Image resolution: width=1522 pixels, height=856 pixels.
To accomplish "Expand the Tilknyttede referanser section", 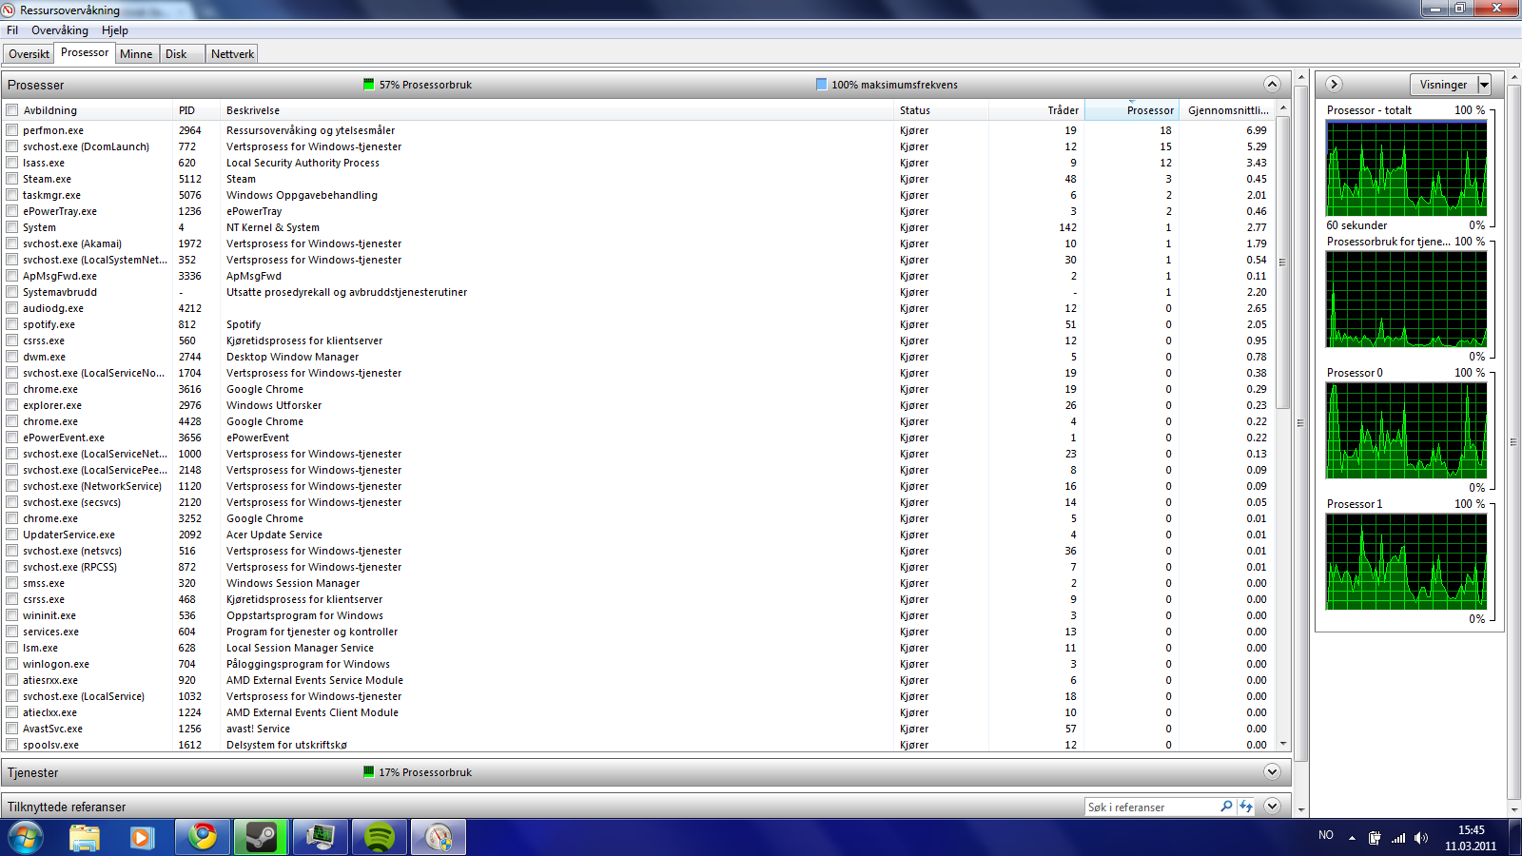I will pyautogui.click(x=1272, y=807).
